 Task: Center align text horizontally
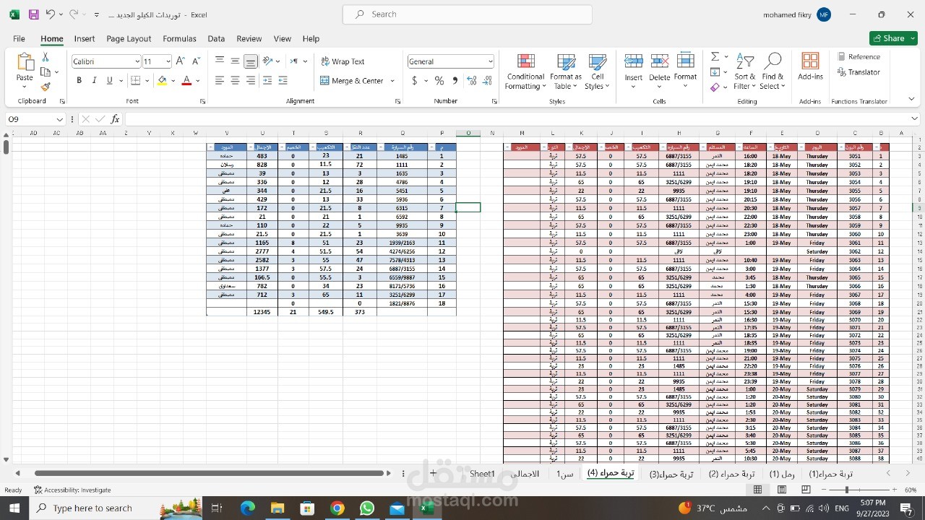[x=235, y=81]
